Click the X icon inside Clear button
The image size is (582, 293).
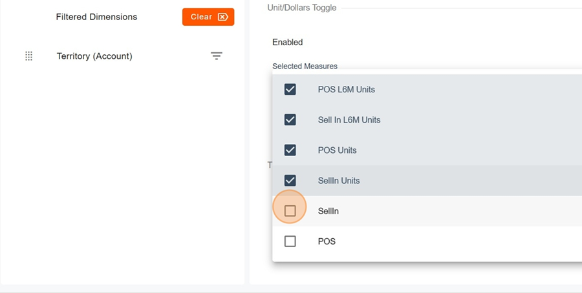(223, 17)
